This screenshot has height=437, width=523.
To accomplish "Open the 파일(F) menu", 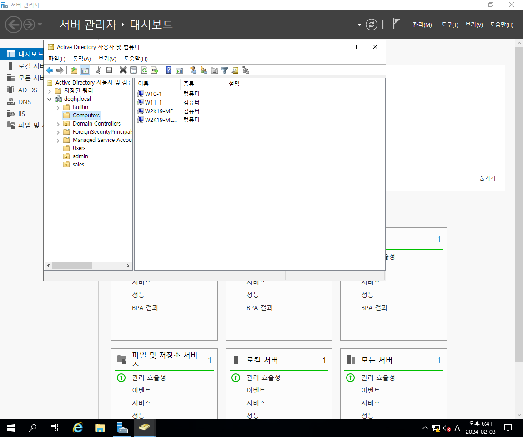I will (57, 59).
